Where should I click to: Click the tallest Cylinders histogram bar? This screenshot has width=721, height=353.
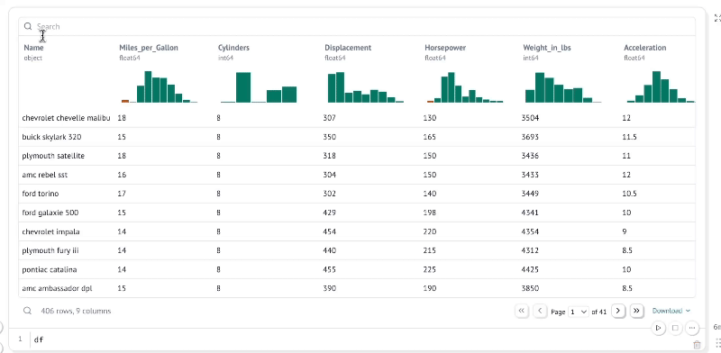[243, 87]
